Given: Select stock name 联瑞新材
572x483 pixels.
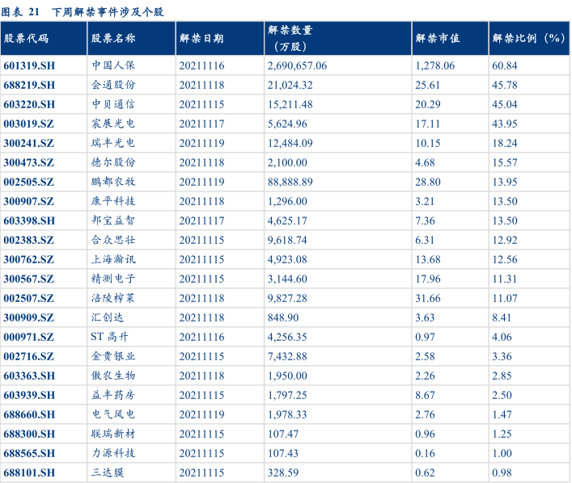Looking at the screenshot, I should point(113,434).
